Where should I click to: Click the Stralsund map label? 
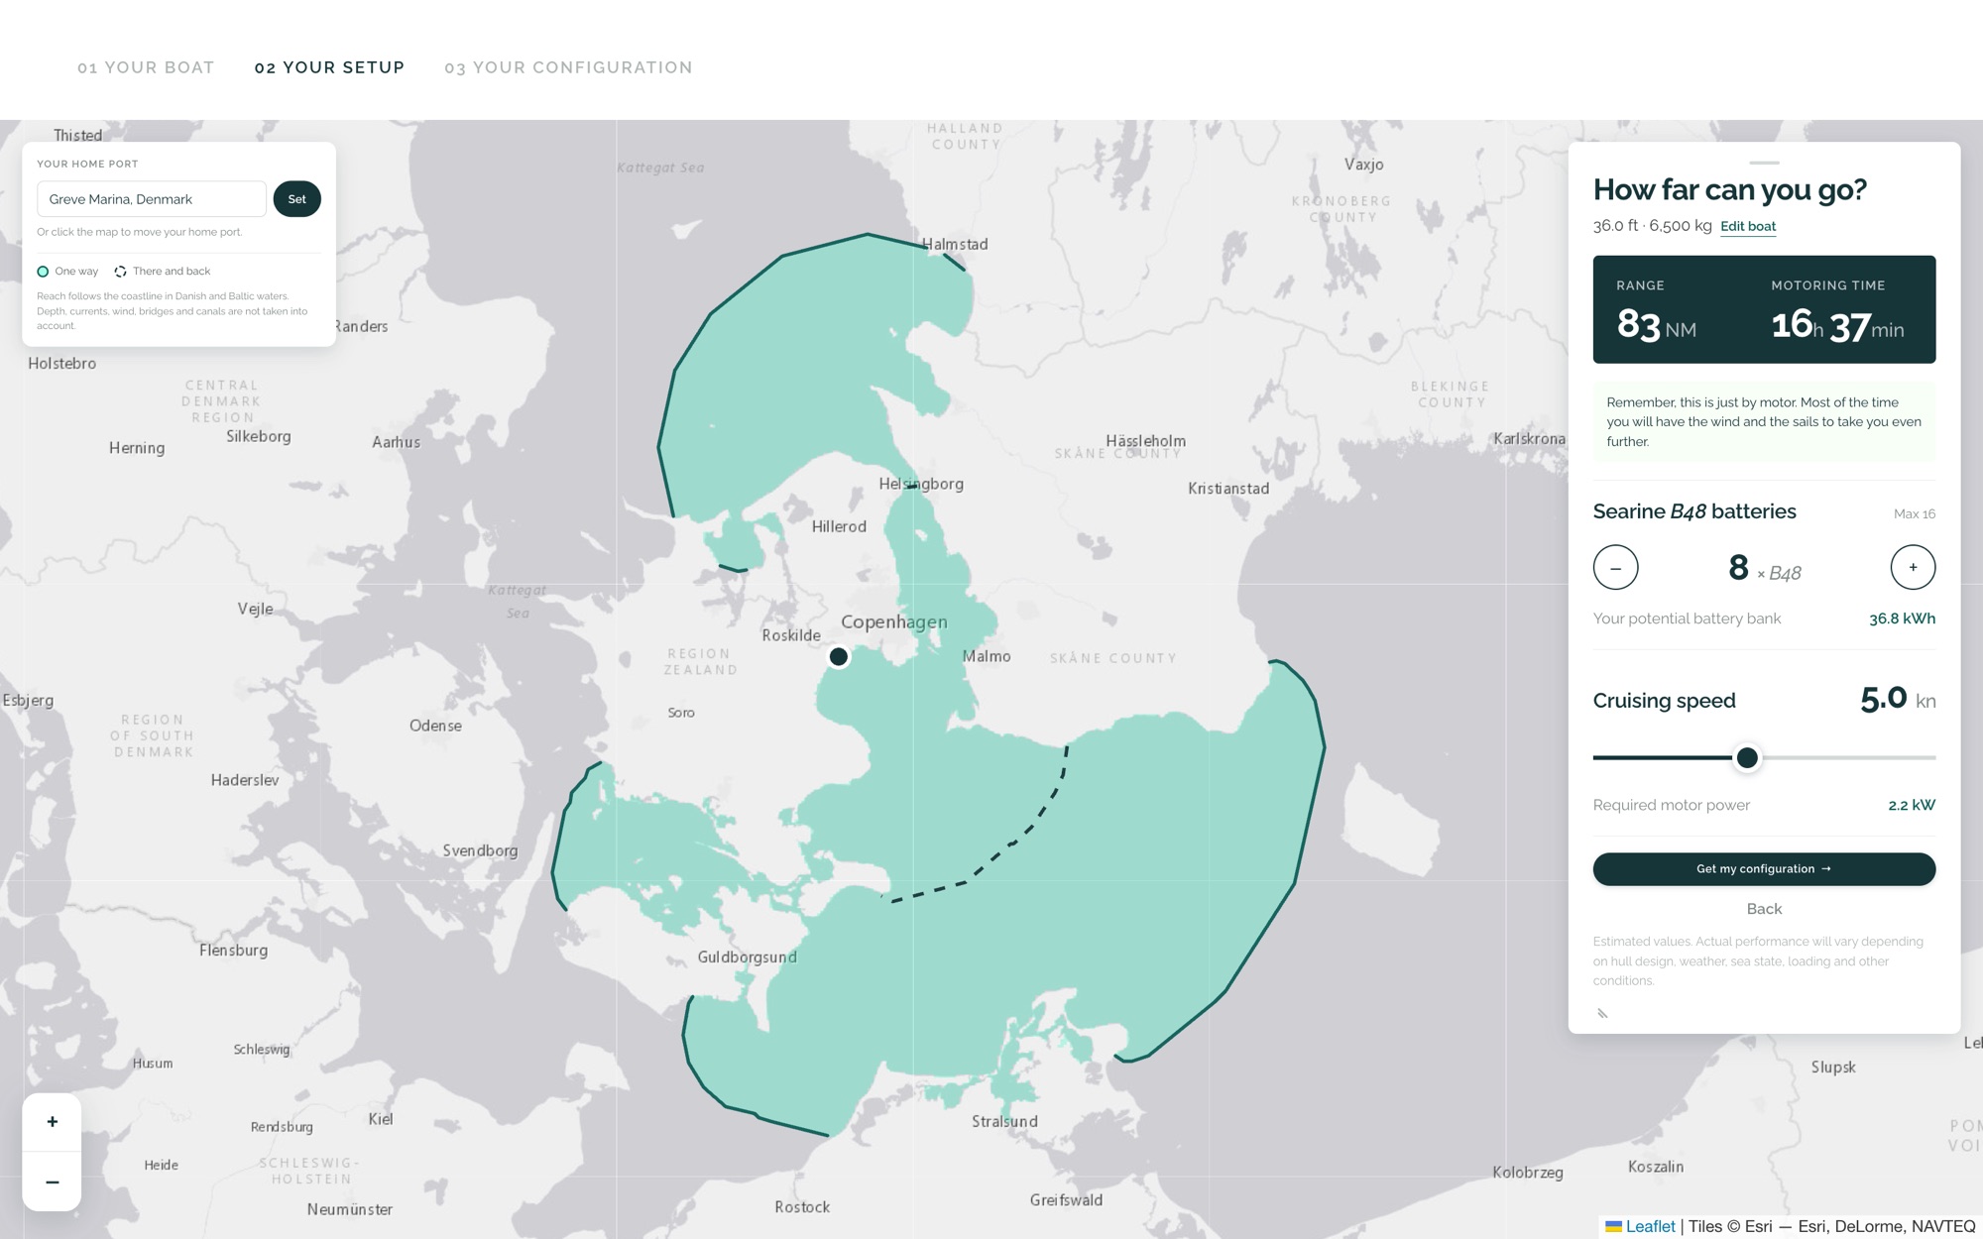pos(1004,1121)
